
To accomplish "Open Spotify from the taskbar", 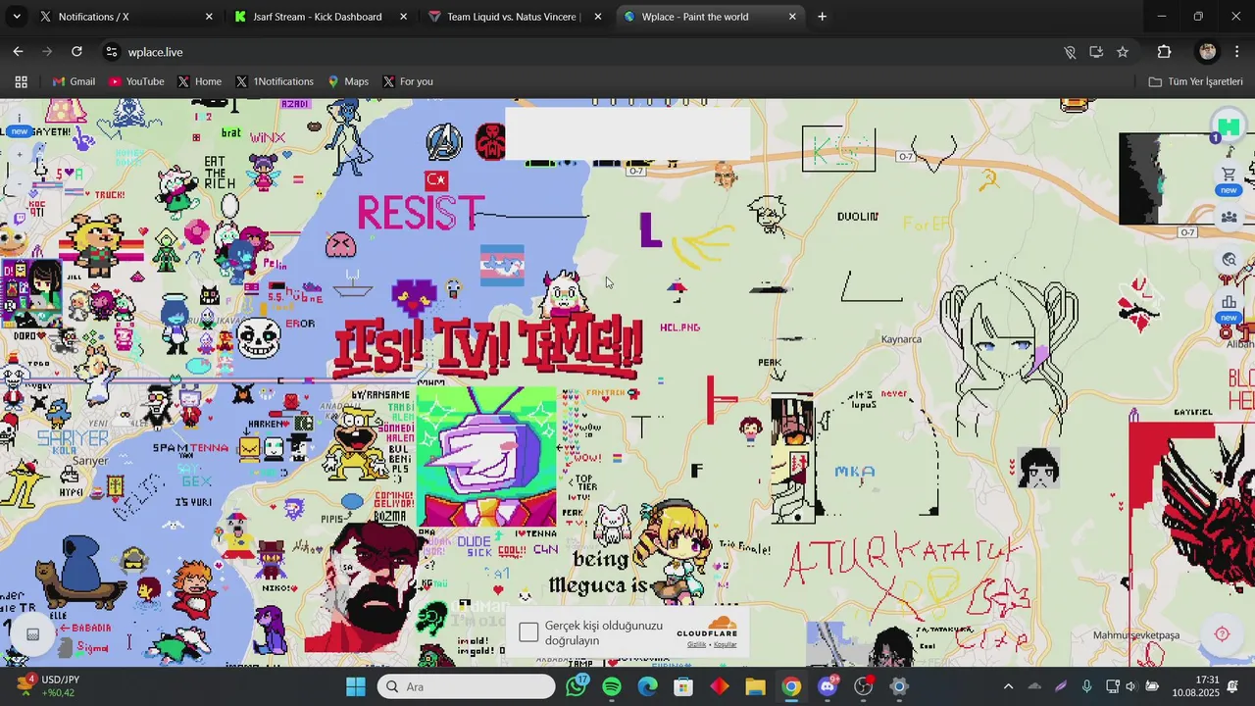I will point(612,686).
